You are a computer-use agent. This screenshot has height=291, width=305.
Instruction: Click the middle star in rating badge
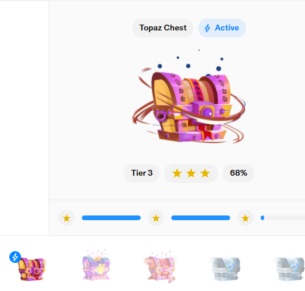point(191,173)
